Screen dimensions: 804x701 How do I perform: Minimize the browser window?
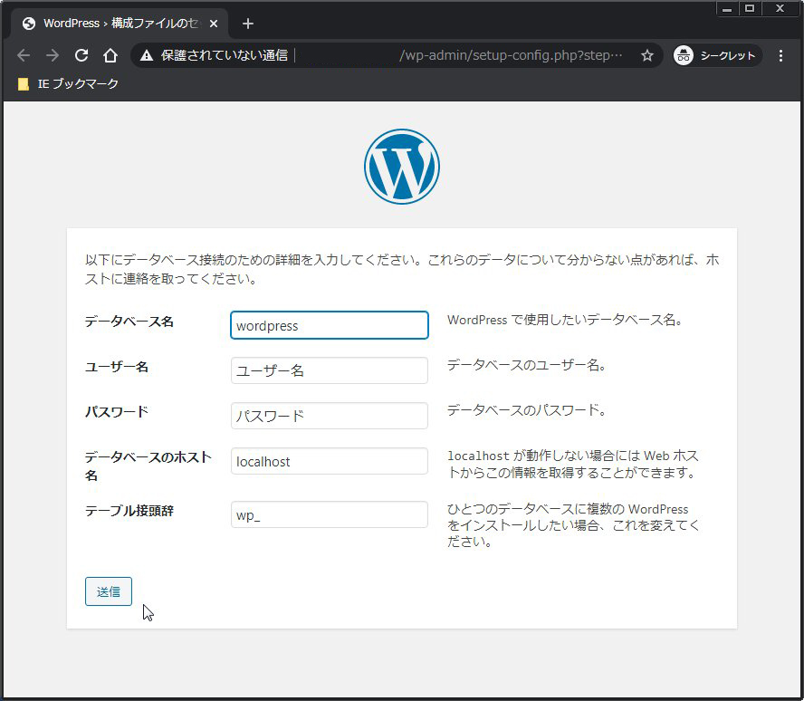[726, 9]
